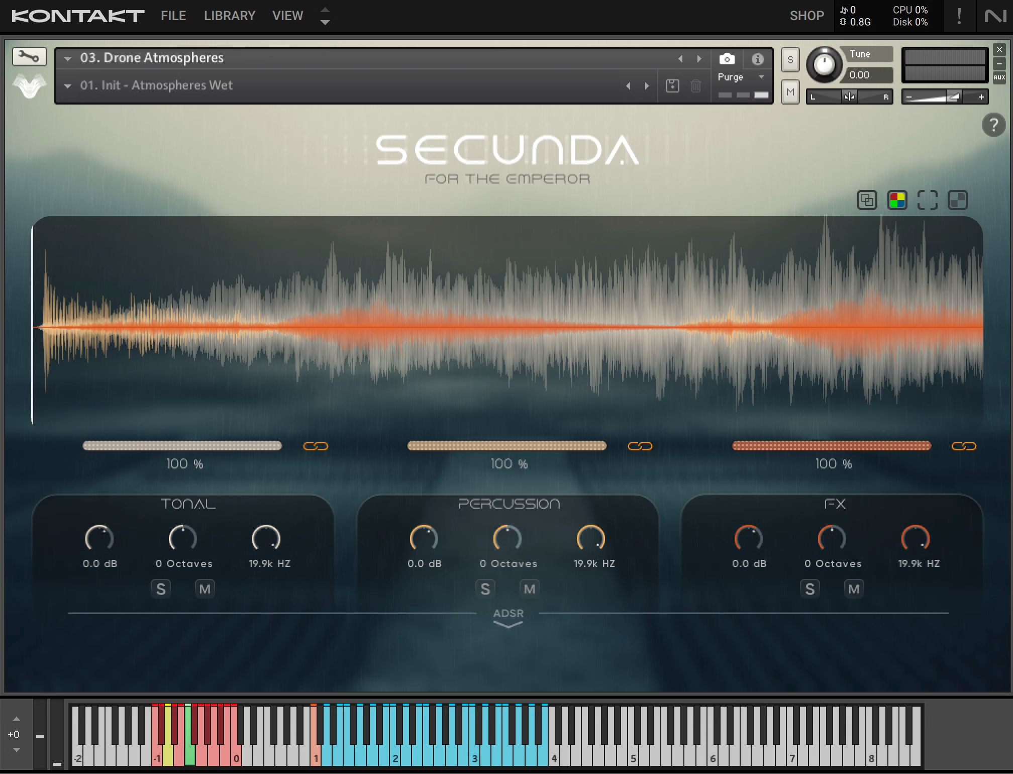Toggle the Tonal link icon
Viewport: 1013px width, 774px height.
click(316, 446)
